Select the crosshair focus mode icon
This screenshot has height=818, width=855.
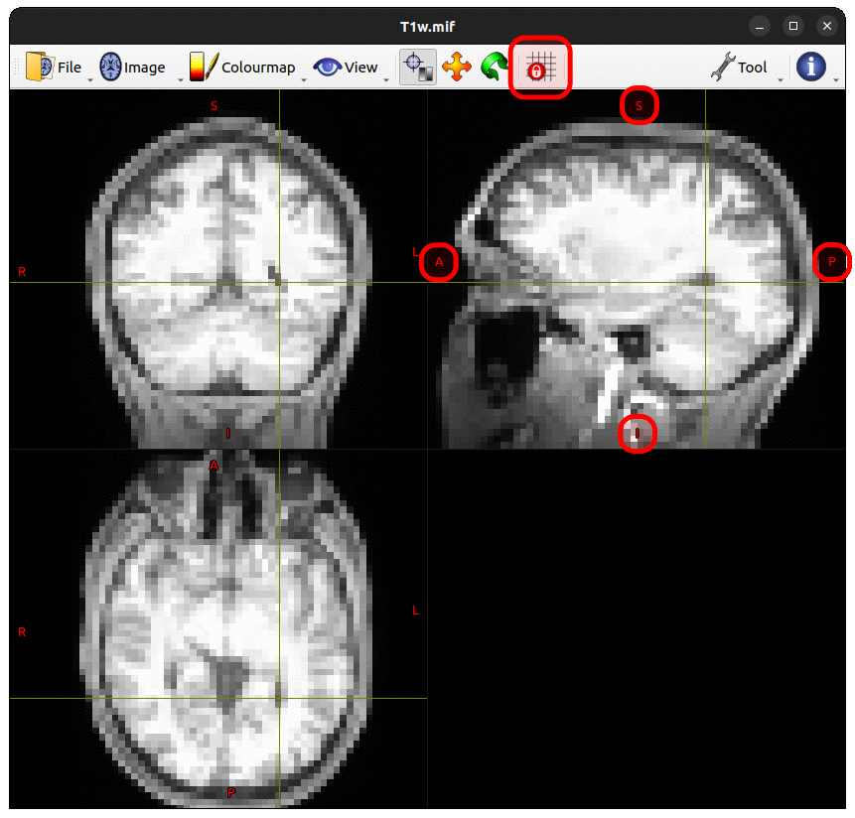click(x=418, y=68)
